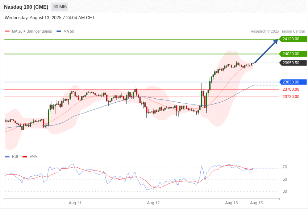Click the Aug 11 date axis label
This screenshot has height=209, width=308.
point(75,203)
